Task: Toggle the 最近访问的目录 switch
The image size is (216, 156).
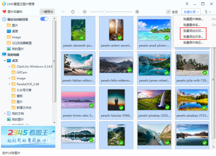Action: (x=44, y=19)
